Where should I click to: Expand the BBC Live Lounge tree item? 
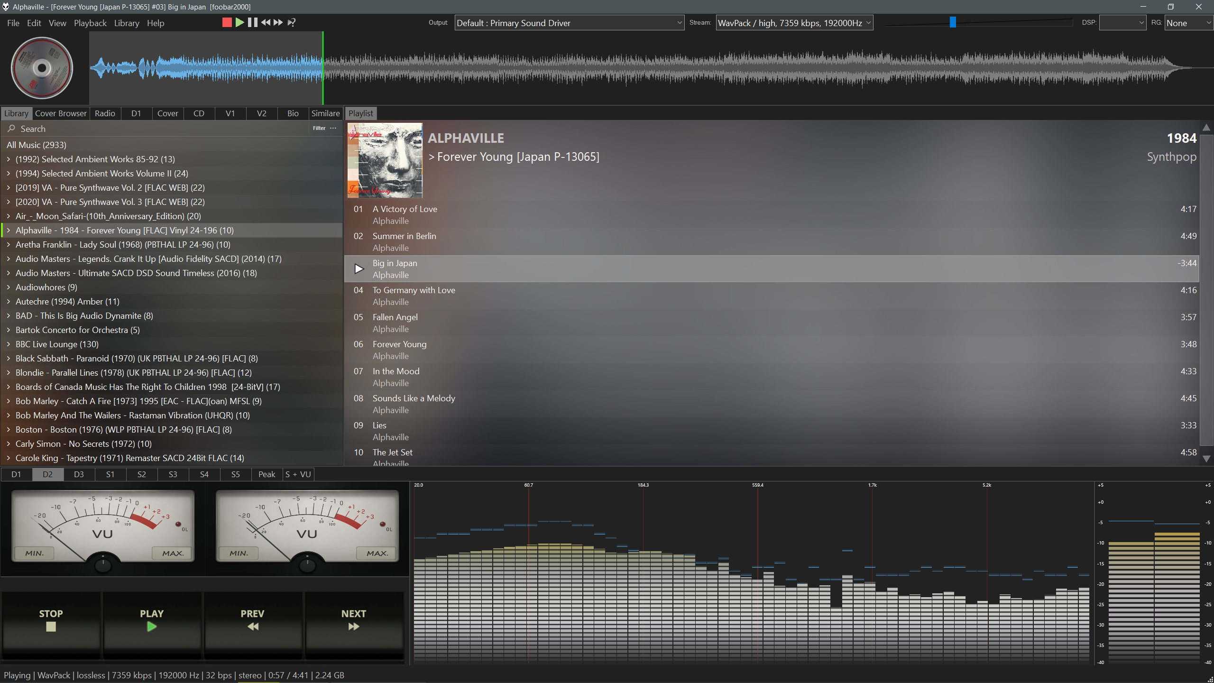9,344
